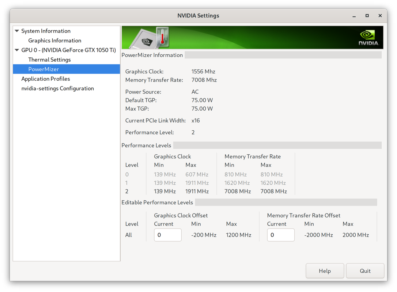This screenshot has width=397, height=292.
Task: Click level 1 row's 1911 MHz max clock
Action: click(x=197, y=183)
